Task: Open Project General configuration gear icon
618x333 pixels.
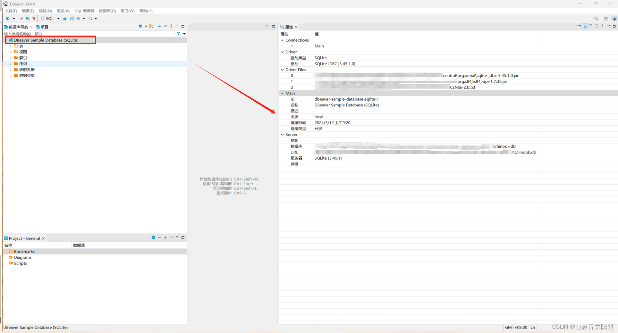Action: pyautogui.click(x=153, y=237)
